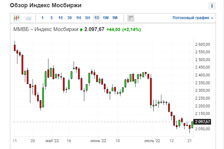Click the 21 date label on the time axis
The height and width of the screenshot is (149, 224).
tap(189, 141)
